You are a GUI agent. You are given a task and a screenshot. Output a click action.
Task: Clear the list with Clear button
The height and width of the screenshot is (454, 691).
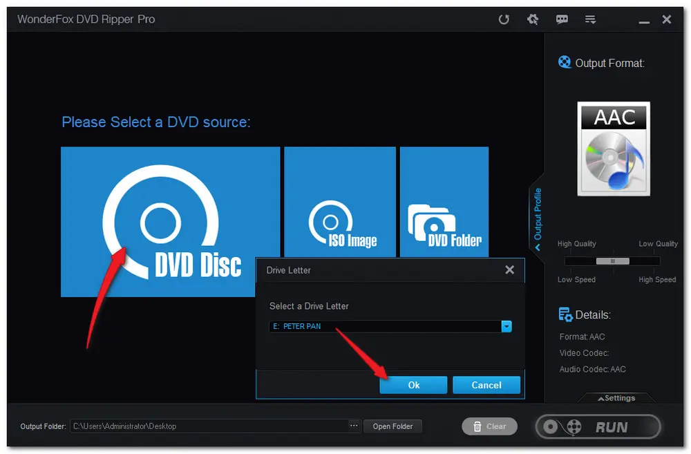490,426
